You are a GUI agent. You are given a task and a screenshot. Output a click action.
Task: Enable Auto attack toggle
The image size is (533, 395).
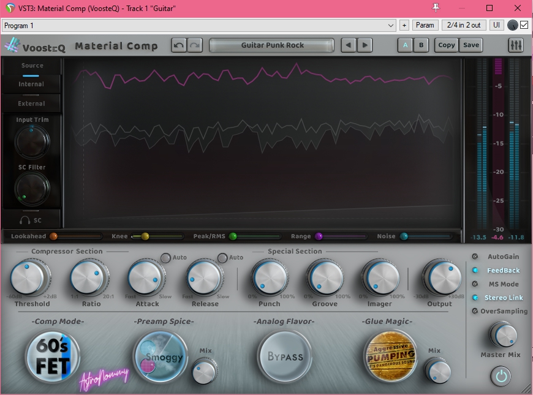165,258
